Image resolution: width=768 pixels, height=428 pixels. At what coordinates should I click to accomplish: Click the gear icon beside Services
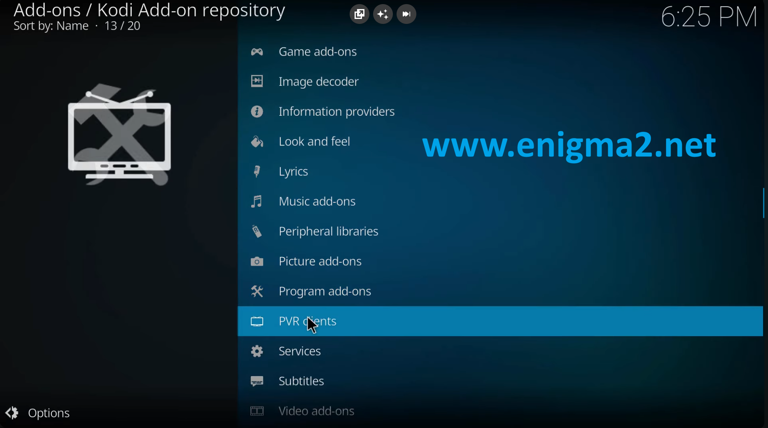(x=257, y=351)
